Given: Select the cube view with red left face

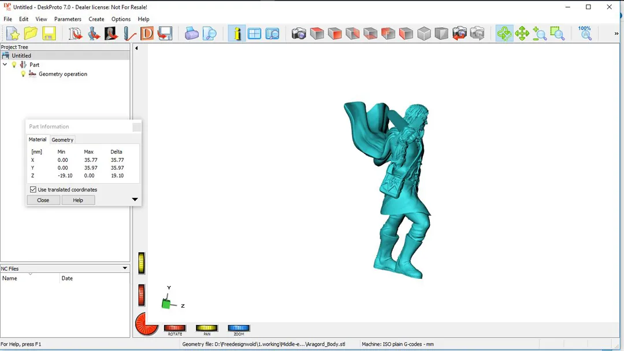Looking at the screenshot, I should 406,34.
